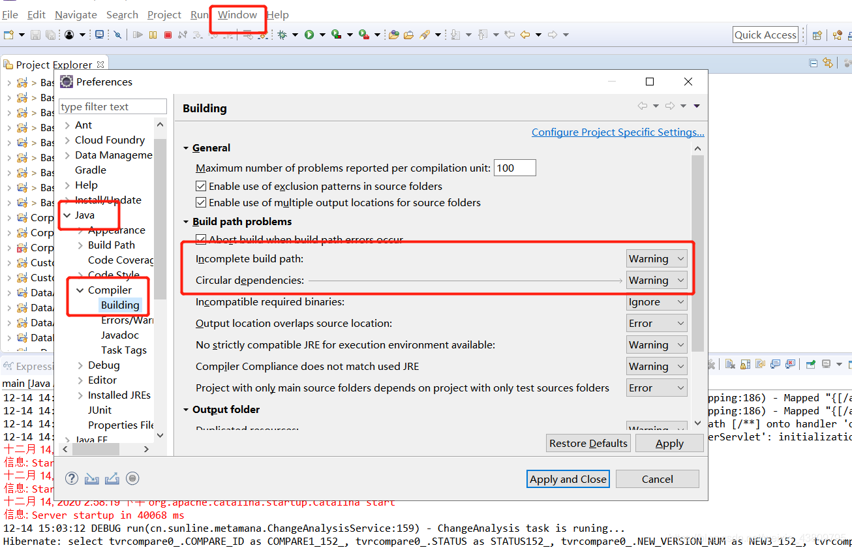The width and height of the screenshot is (852, 550).
Task: Click the Debug bug toolbar icon
Action: click(x=282, y=35)
